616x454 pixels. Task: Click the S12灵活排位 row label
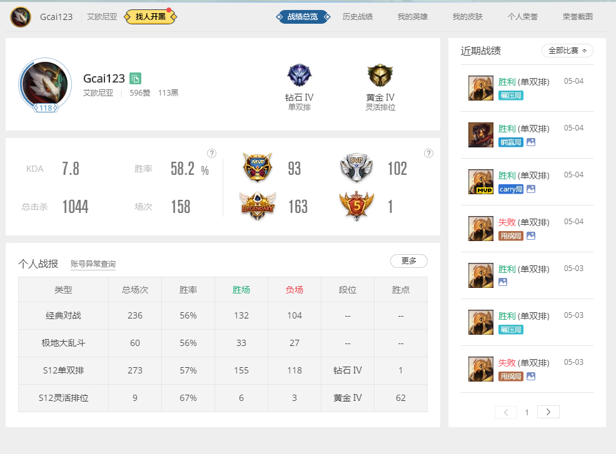pos(63,398)
